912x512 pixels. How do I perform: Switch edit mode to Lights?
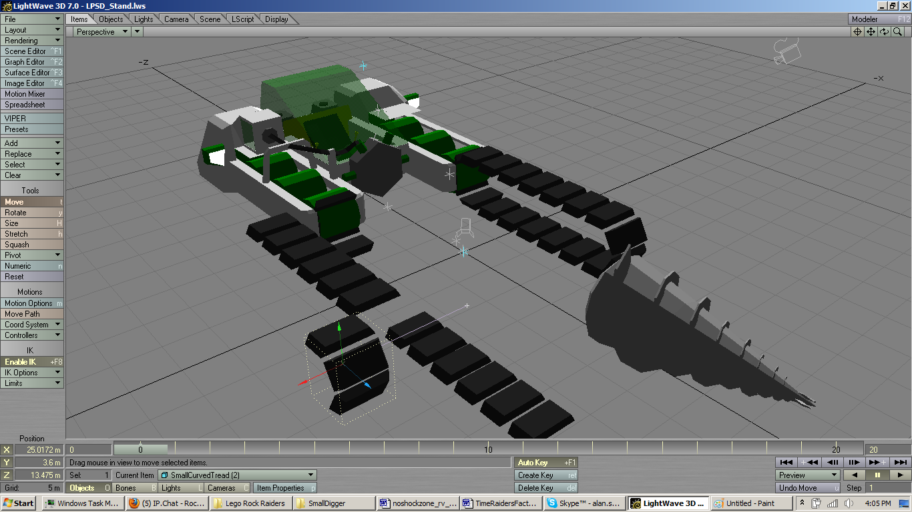click(x=182, y=488)
